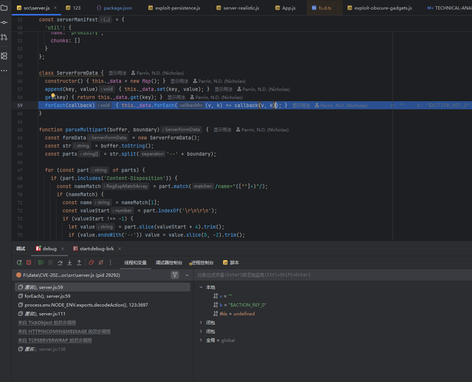Viewport: 472px width, 382px height.
Task: Open the Pull Requests tool window
Action: (x=4, y=37)
